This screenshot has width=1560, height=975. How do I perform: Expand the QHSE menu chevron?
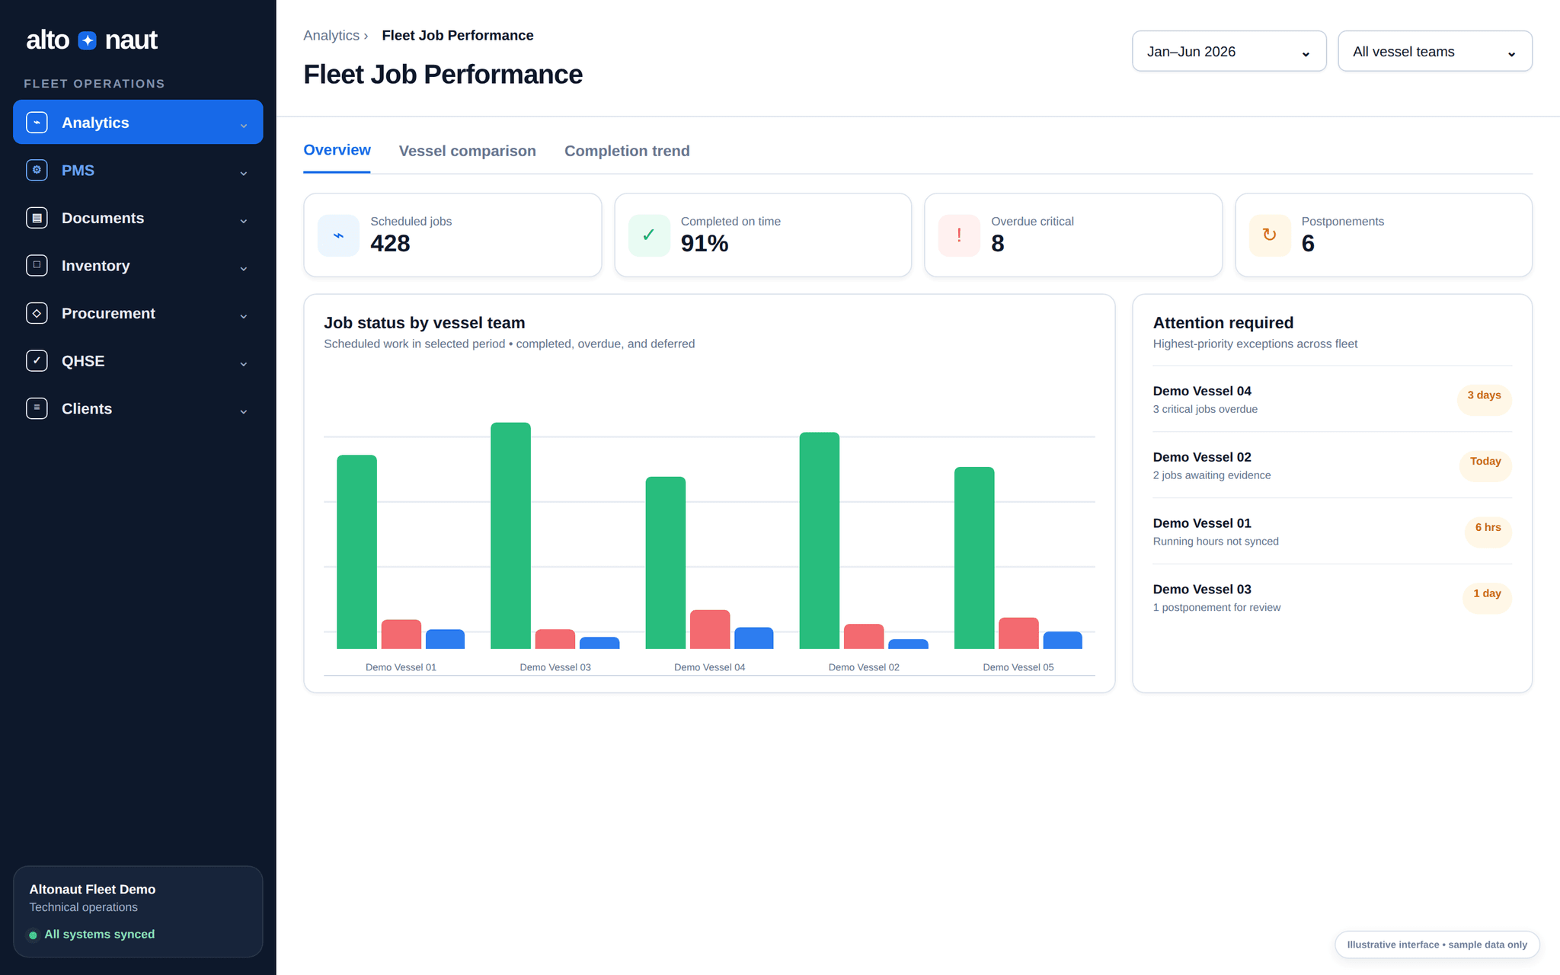coord(244,363)
